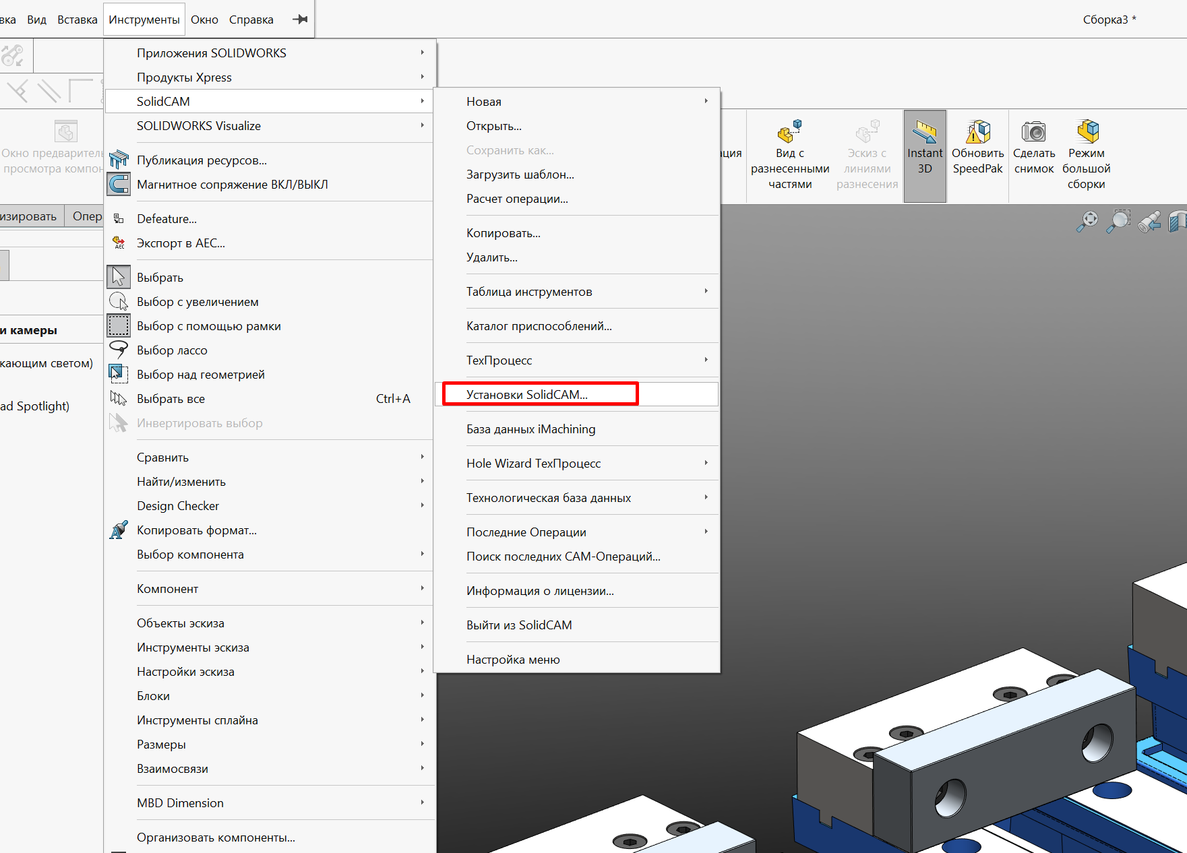Click Zoom to Area icon
This screenshot has height=853, width=1187.
point(1118,221)
